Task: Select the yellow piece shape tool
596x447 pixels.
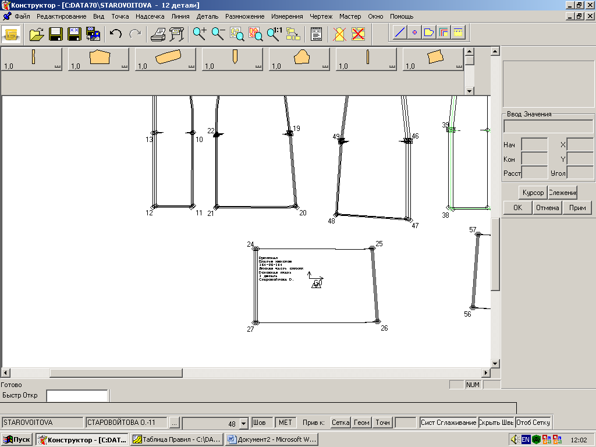Action: (429, 33)
